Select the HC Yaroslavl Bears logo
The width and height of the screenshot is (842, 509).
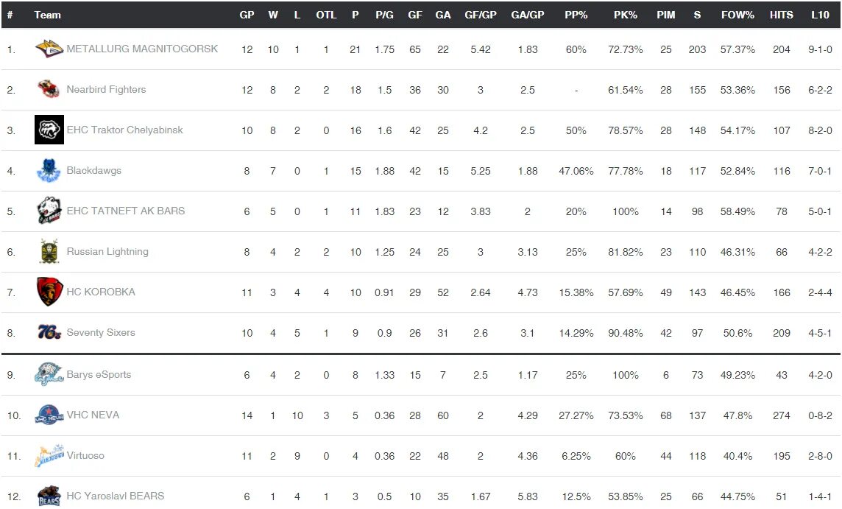49,496
